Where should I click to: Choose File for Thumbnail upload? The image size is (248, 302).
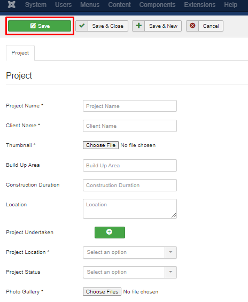(100, 145)
